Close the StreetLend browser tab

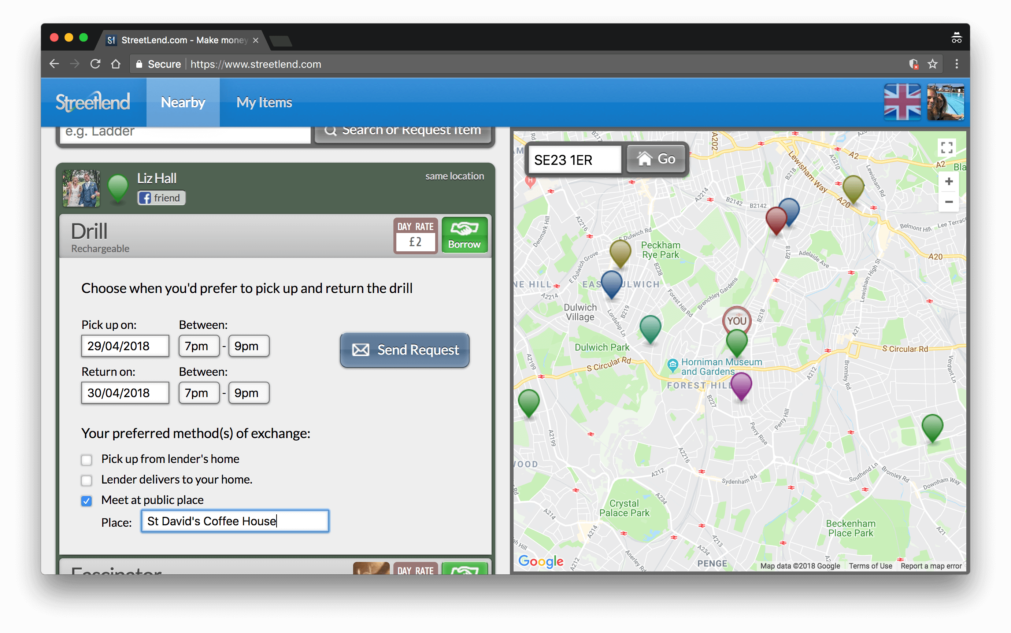click(x=256, y=40)
